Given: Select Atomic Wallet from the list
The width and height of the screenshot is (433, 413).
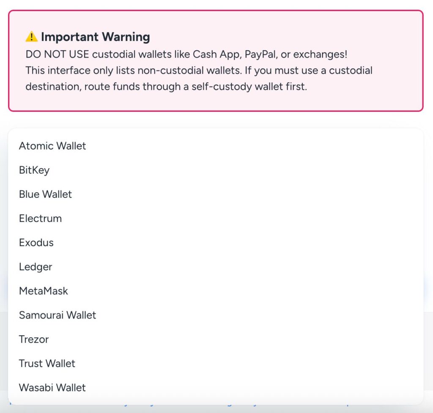Looking at the screenshot, I should (52, 146).
